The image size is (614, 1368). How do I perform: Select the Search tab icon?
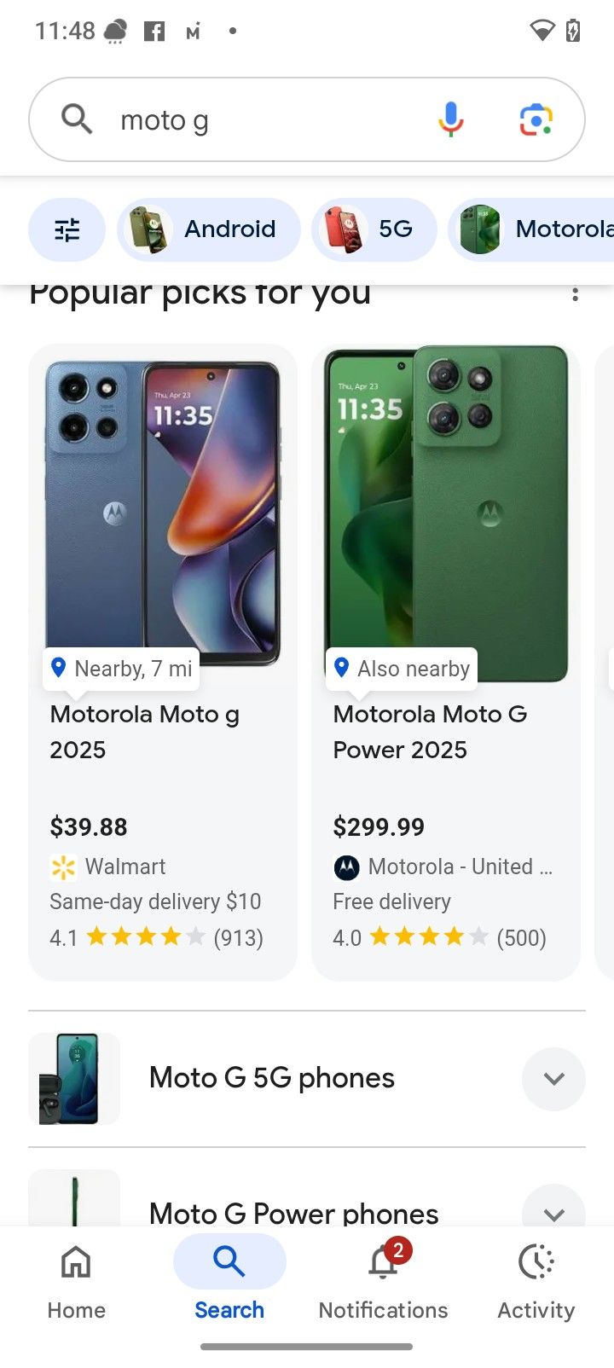coord(229,1262)
